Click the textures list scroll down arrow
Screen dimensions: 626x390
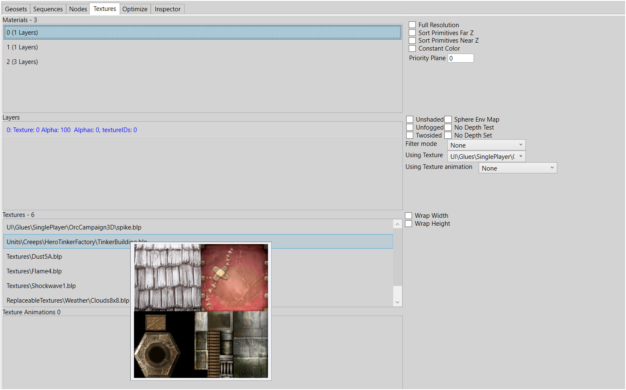(397, 302)
